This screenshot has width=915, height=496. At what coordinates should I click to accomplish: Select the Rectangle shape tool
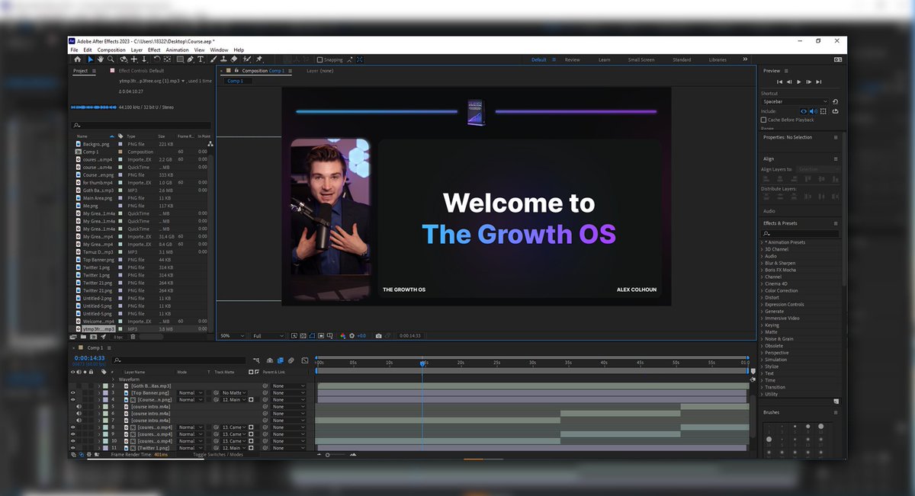click(x=180, y=59)
